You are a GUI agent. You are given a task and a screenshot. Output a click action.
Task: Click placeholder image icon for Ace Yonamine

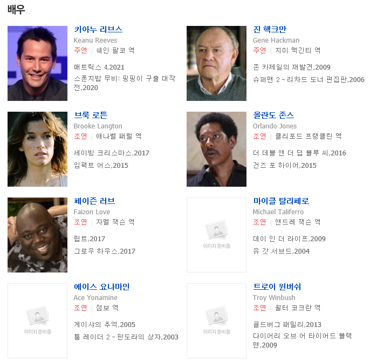coord(37,321)
